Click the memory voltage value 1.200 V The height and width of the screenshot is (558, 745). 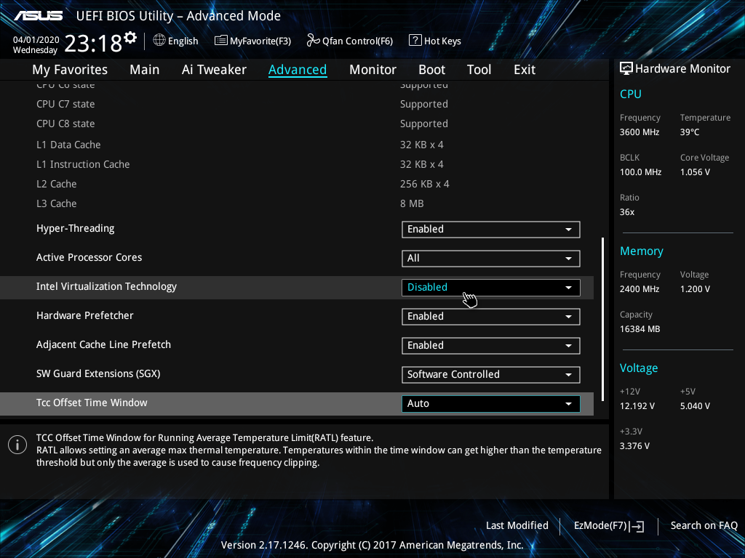(695, 288)
